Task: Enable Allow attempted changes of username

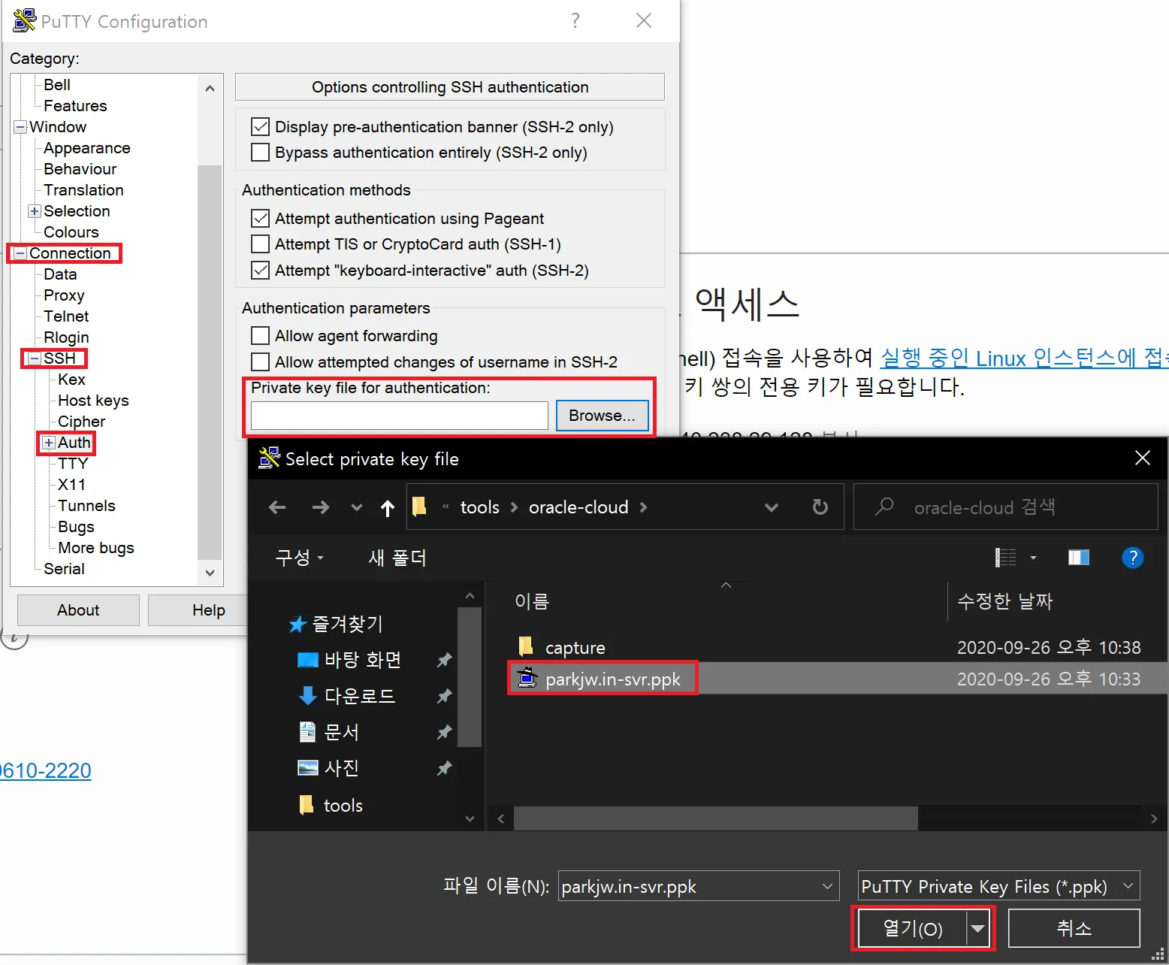Action: (x=260, y=361)
